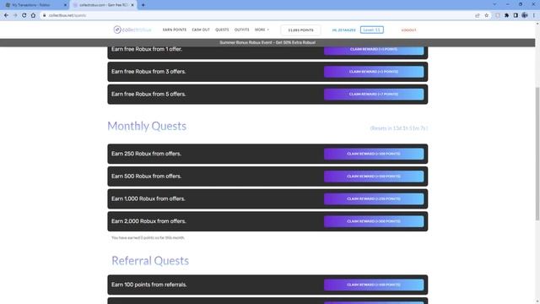
Task: Click 'Earn 2,000 Robux from offers.' text
Action: pyautogui.click(x=148, y=221)
